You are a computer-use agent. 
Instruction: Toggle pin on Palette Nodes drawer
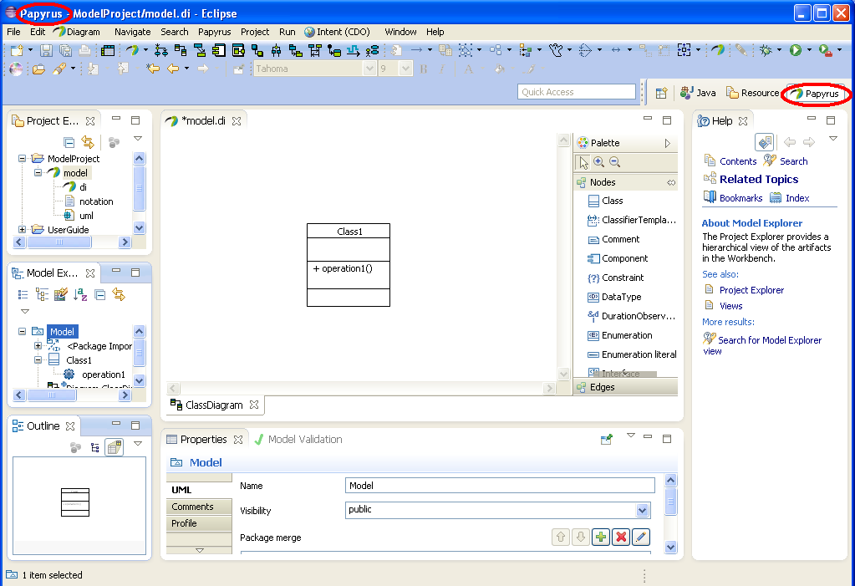[671, 182]
